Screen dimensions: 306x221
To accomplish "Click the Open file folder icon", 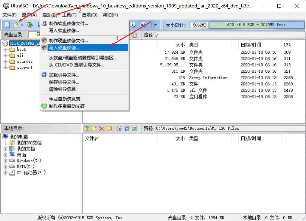I will pos(15,25).
